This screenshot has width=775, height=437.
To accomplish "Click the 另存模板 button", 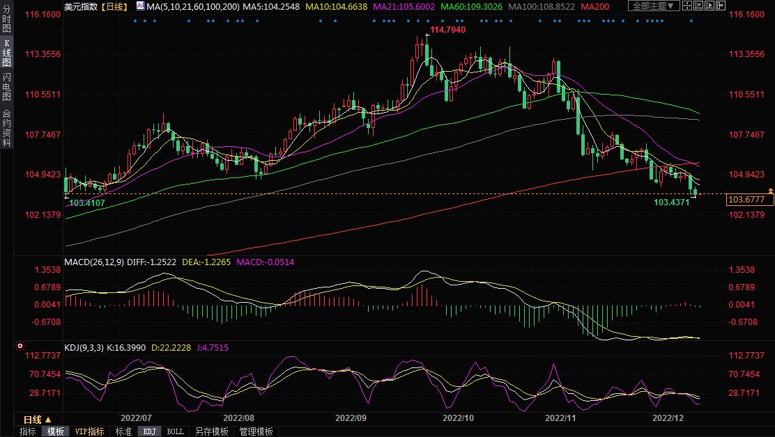I will 211,431.
